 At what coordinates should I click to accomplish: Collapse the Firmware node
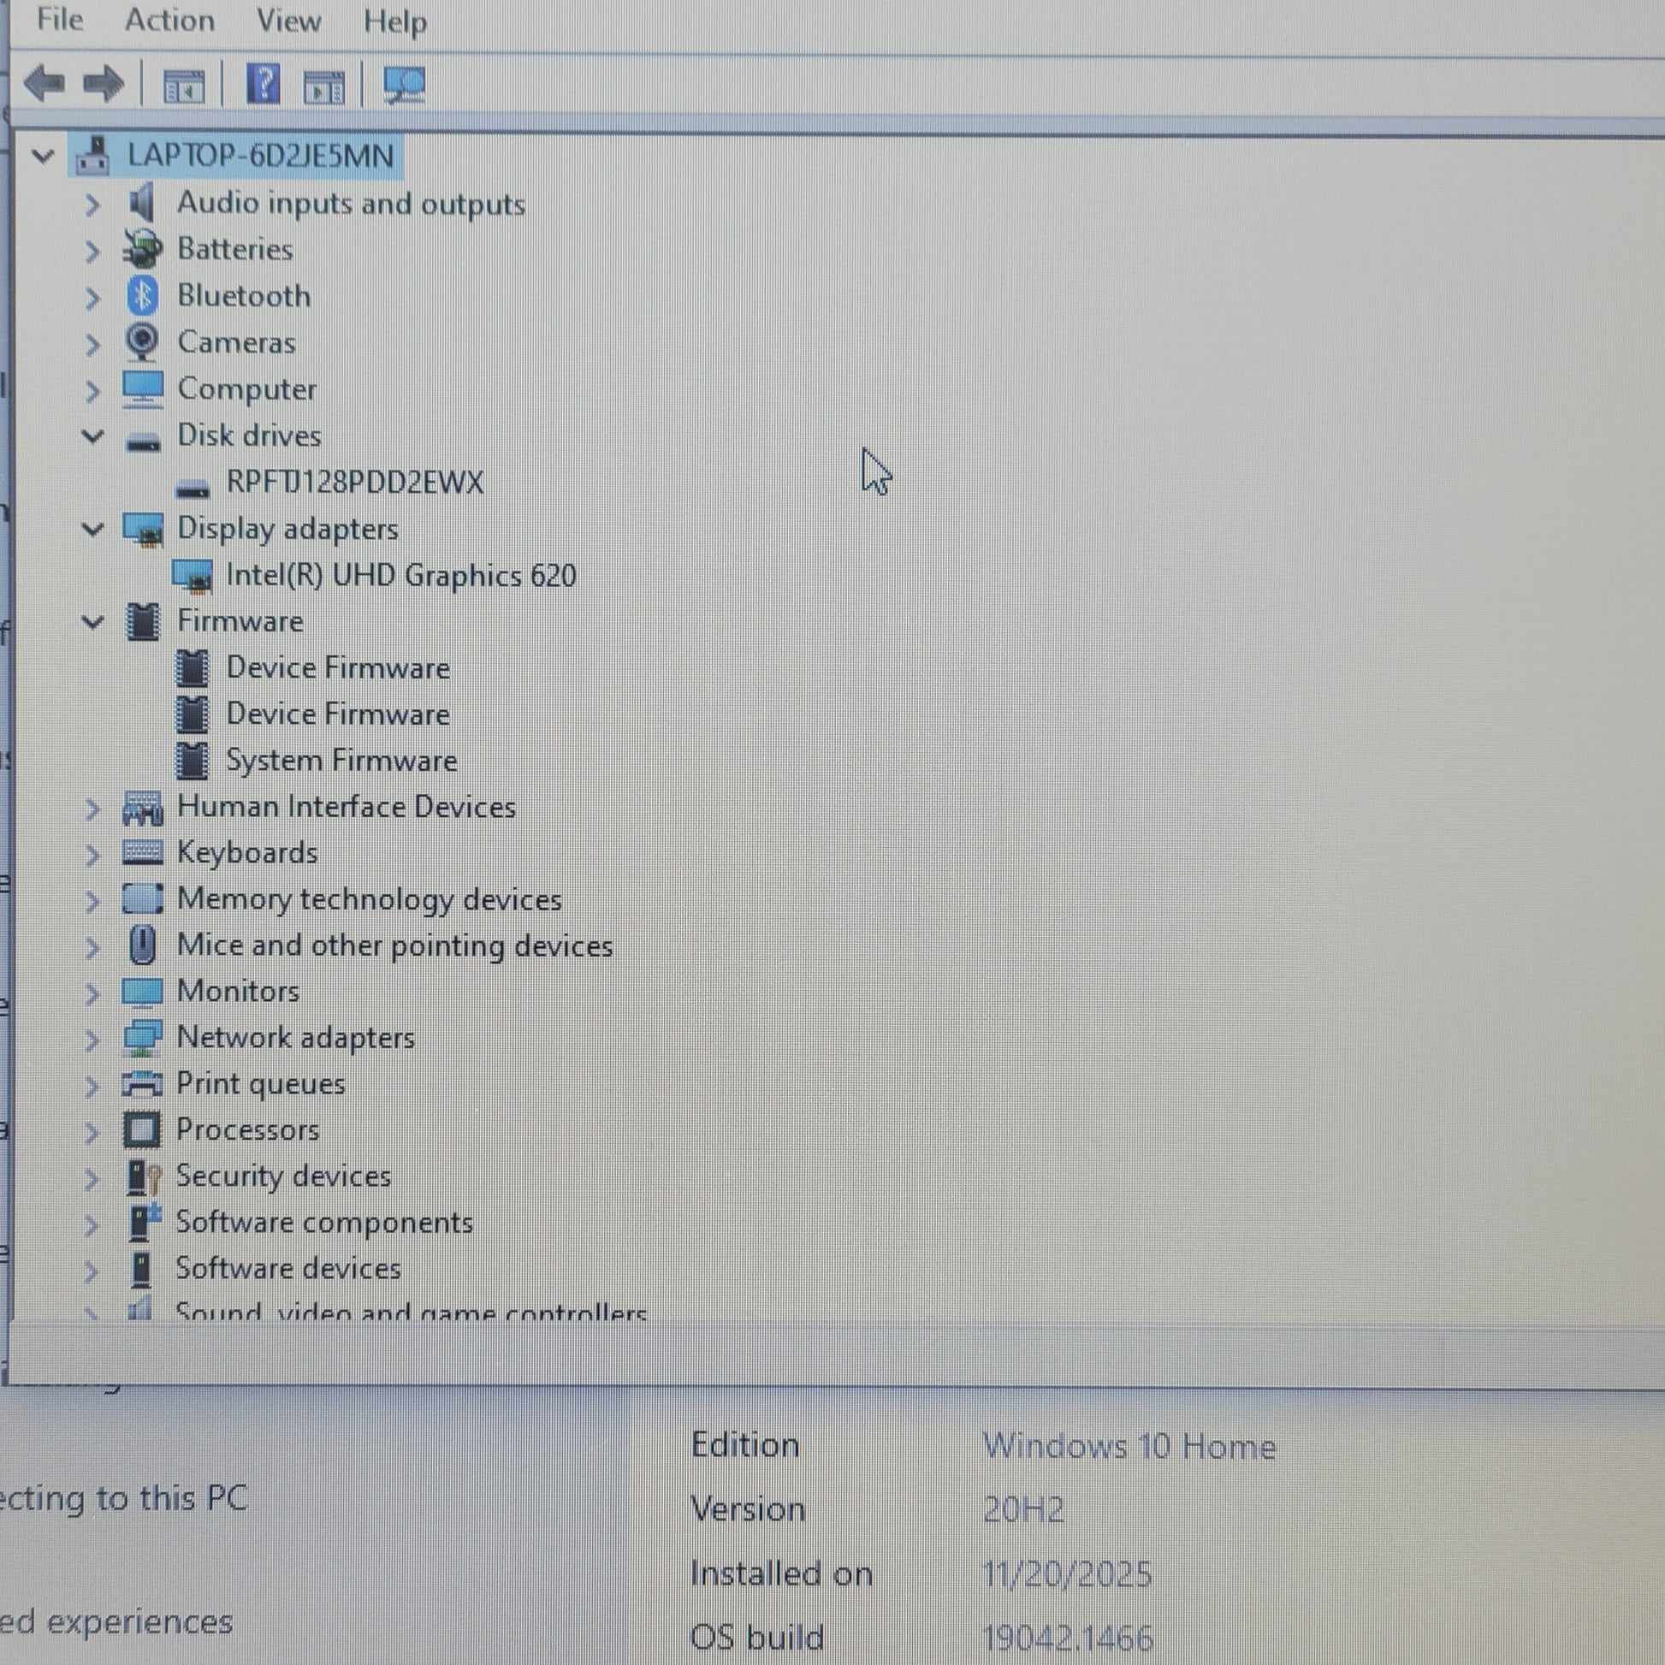tap(92, 621)
